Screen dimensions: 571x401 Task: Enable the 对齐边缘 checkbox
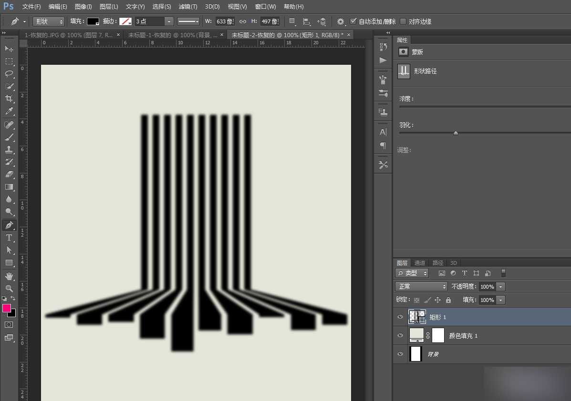click(404, 21)
